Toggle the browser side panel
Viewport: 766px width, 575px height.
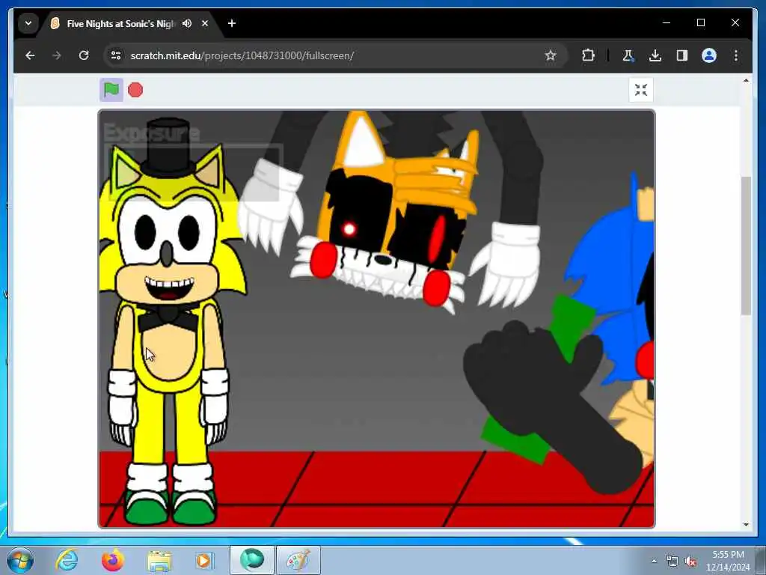[682, 55]
